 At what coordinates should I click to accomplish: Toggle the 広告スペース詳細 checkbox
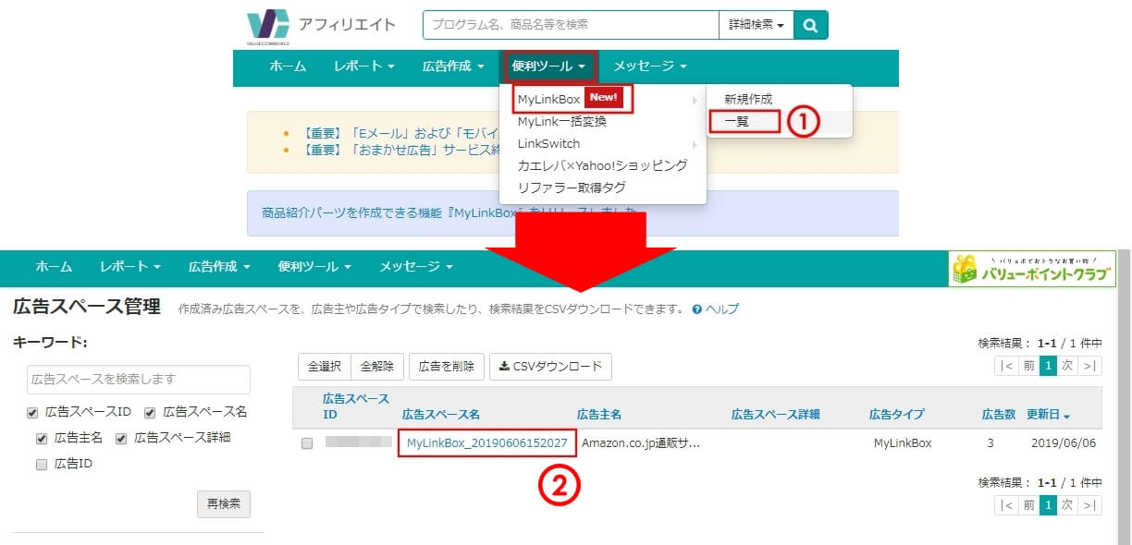pos(121,438)
